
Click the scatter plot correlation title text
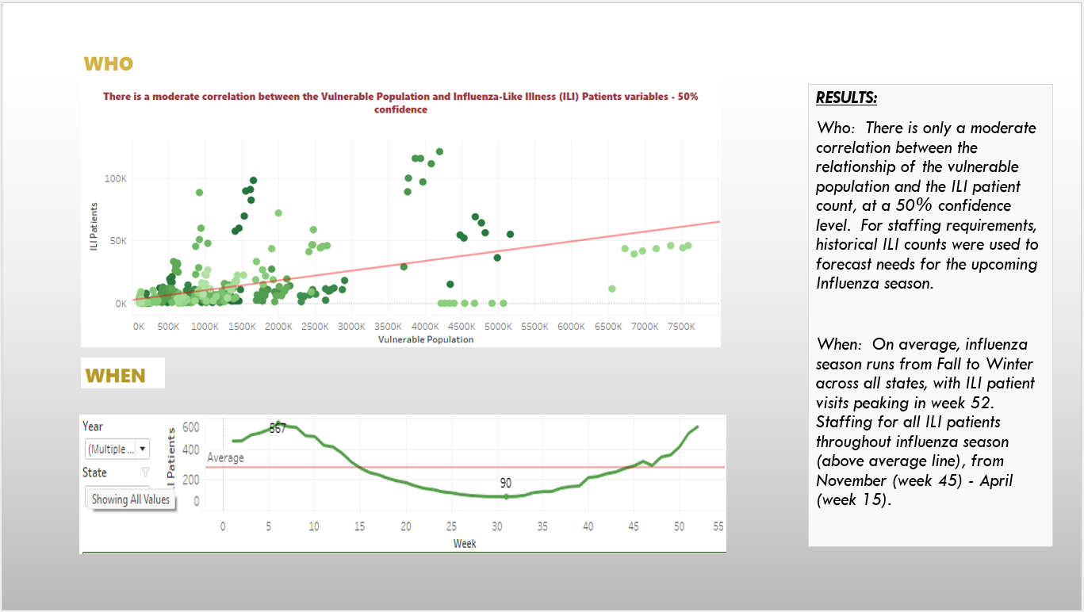click(400, 103)
